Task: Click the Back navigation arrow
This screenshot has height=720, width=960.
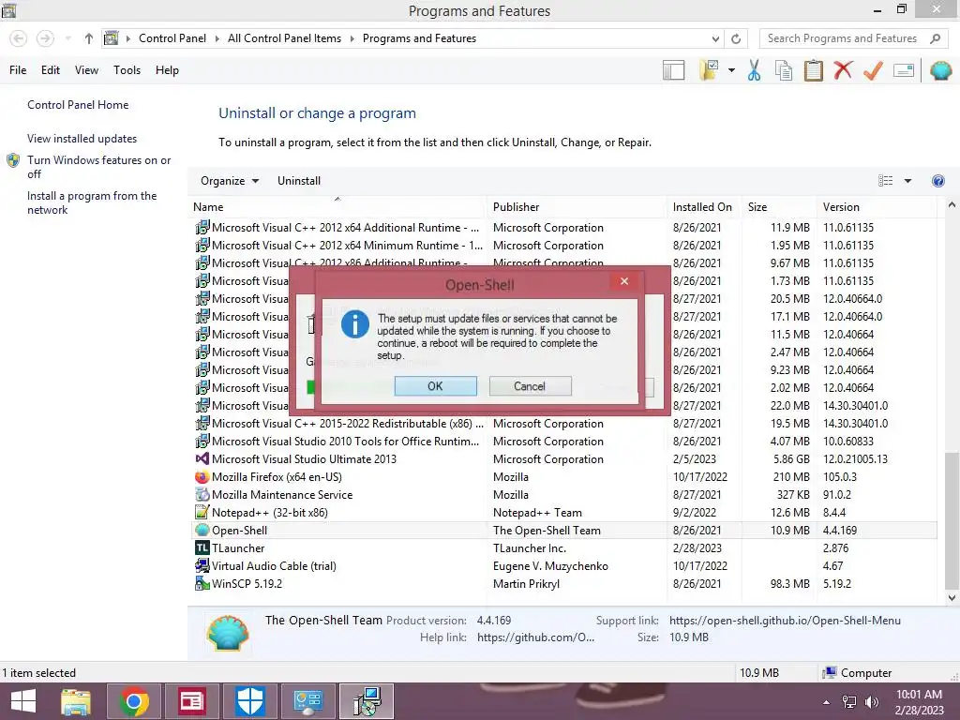Action: [19, 38]
